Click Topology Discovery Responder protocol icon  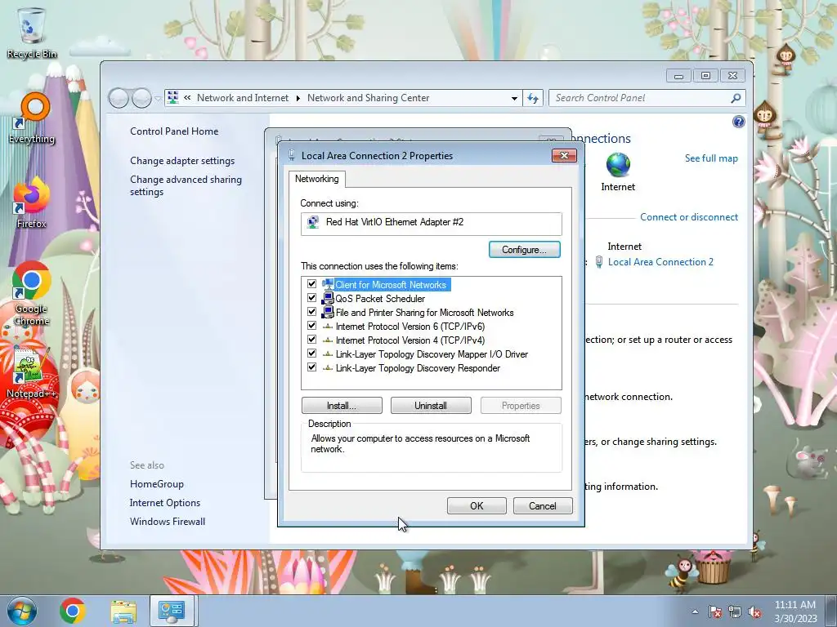(327, 368)
